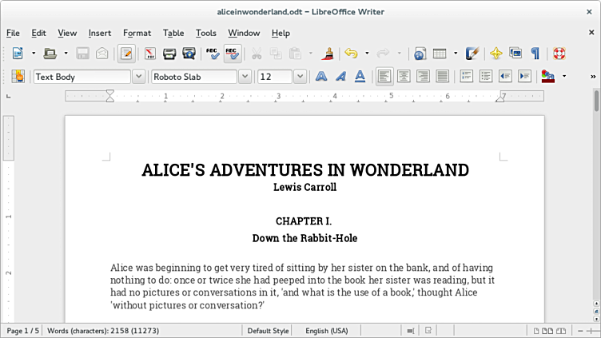Expand the font size 12 dropdown
This screenshot has width=601, height=338.
pos(300,77)
